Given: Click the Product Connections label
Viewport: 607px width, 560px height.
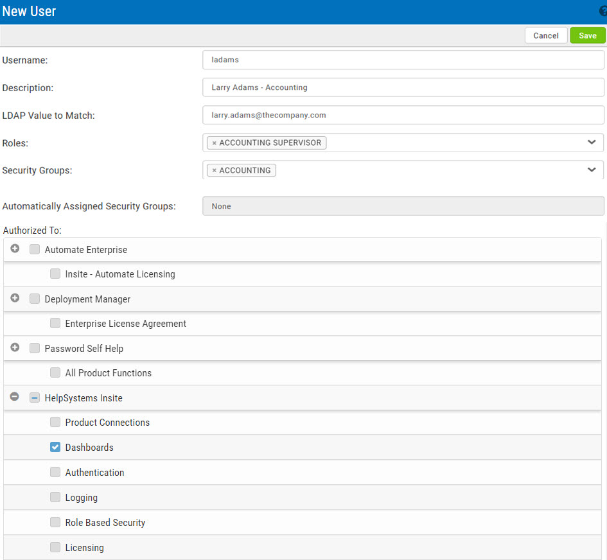Looking at the screenshot, I should [108, 423].
